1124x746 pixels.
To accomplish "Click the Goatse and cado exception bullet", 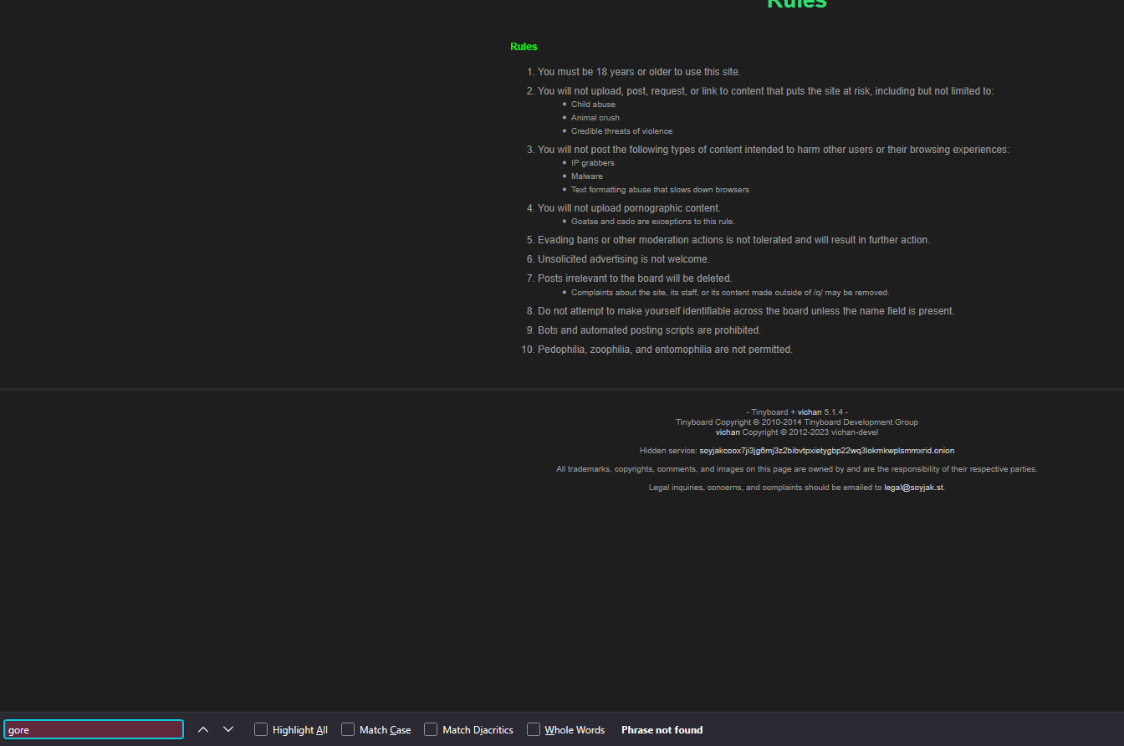I will click(x=652, y=222).
